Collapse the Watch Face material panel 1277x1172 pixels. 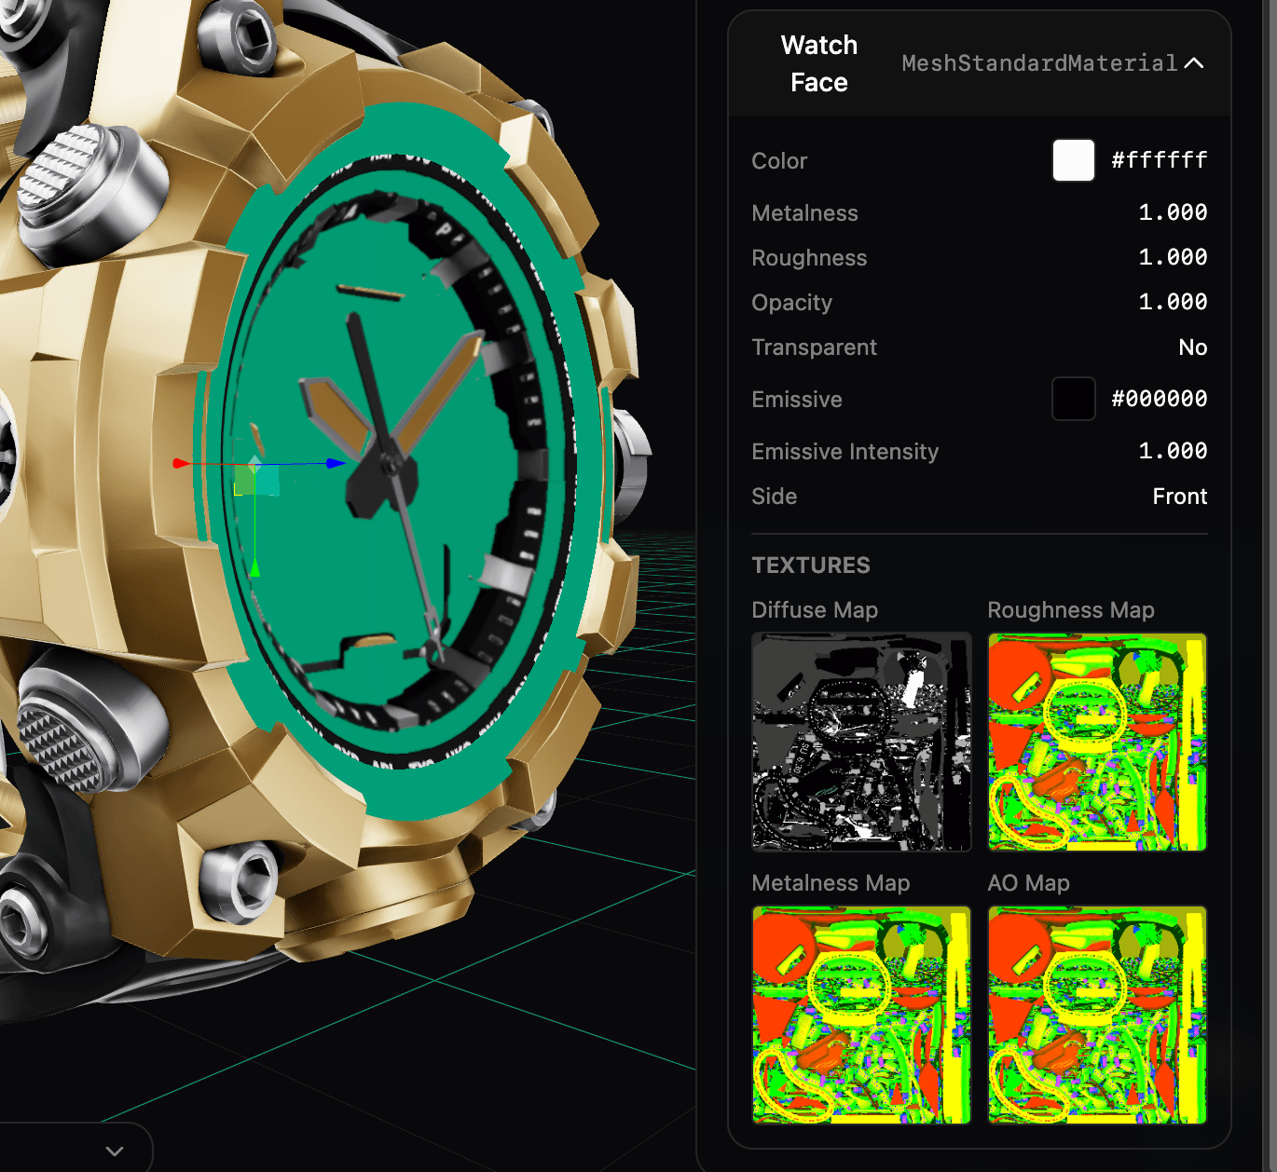[1194, 63]
